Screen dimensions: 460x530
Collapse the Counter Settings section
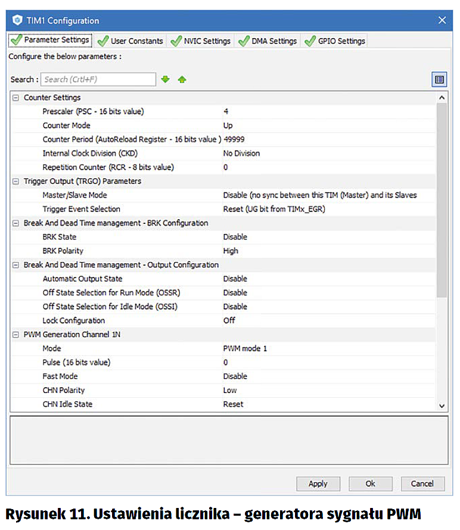click(15, 98)
